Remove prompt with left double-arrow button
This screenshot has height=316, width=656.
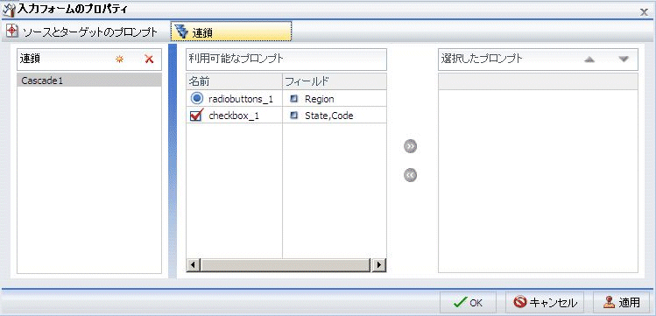411,176
